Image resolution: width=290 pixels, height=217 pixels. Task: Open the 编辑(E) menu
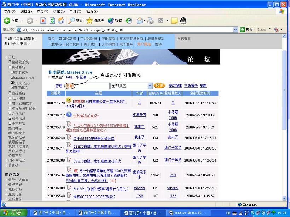pyautogui.click(x=26, y=11)
